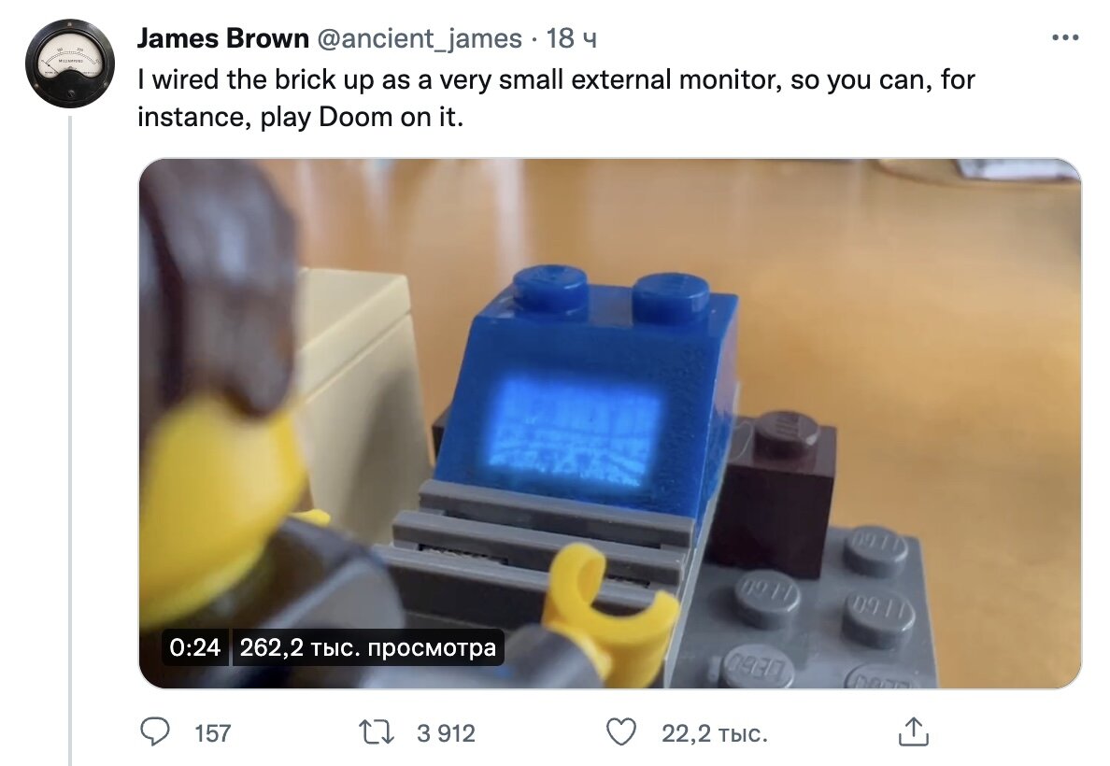
Task: Click the 3 912 retweets count
Action: click(446, 733)
